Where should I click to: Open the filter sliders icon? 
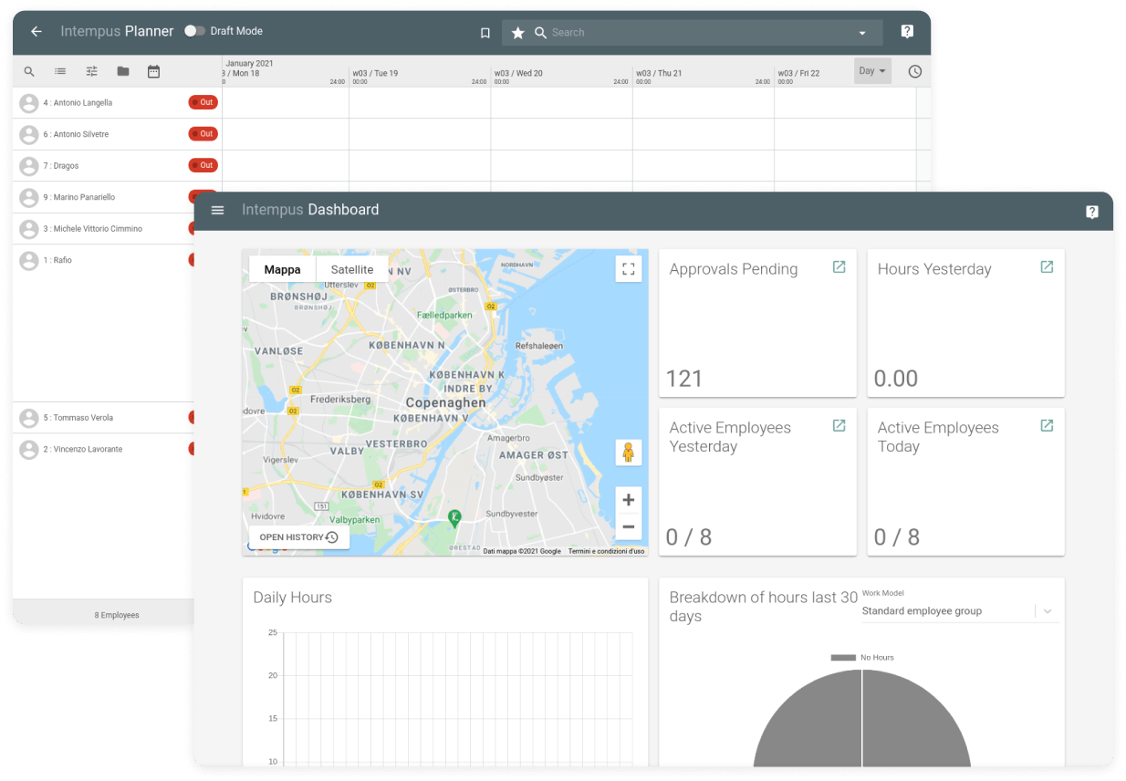coord(91,71)
